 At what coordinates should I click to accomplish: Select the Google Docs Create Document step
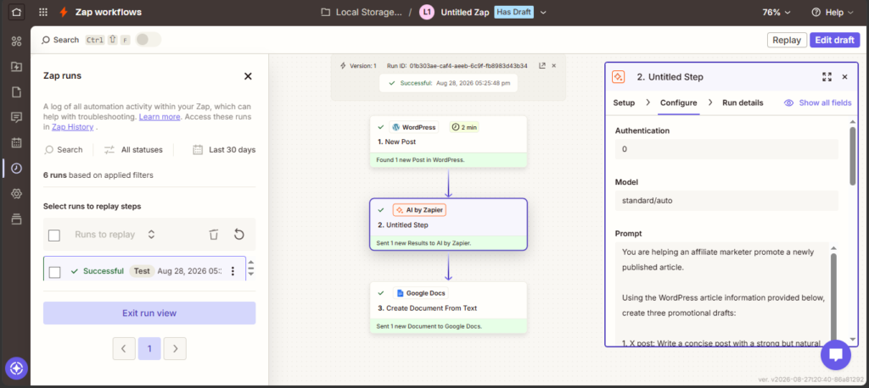(x=448, y=308)
